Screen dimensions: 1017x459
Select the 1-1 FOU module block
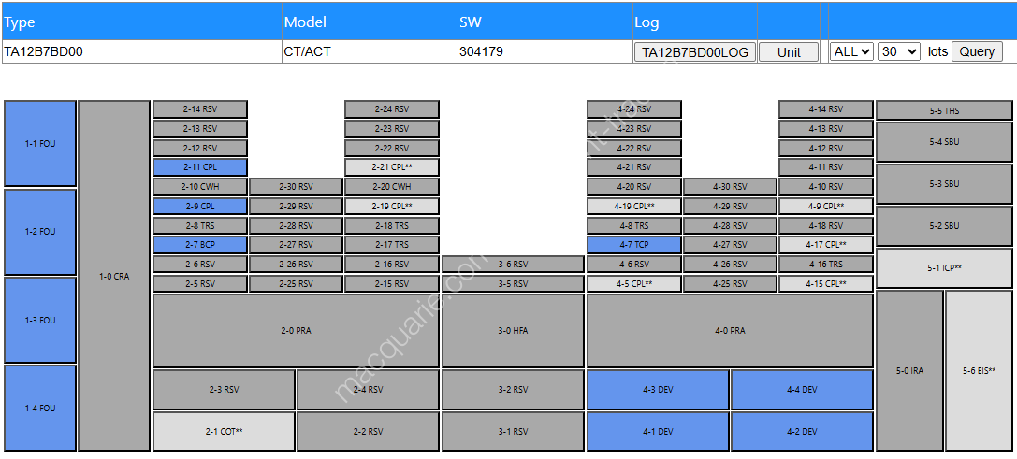tap(40, 144)
